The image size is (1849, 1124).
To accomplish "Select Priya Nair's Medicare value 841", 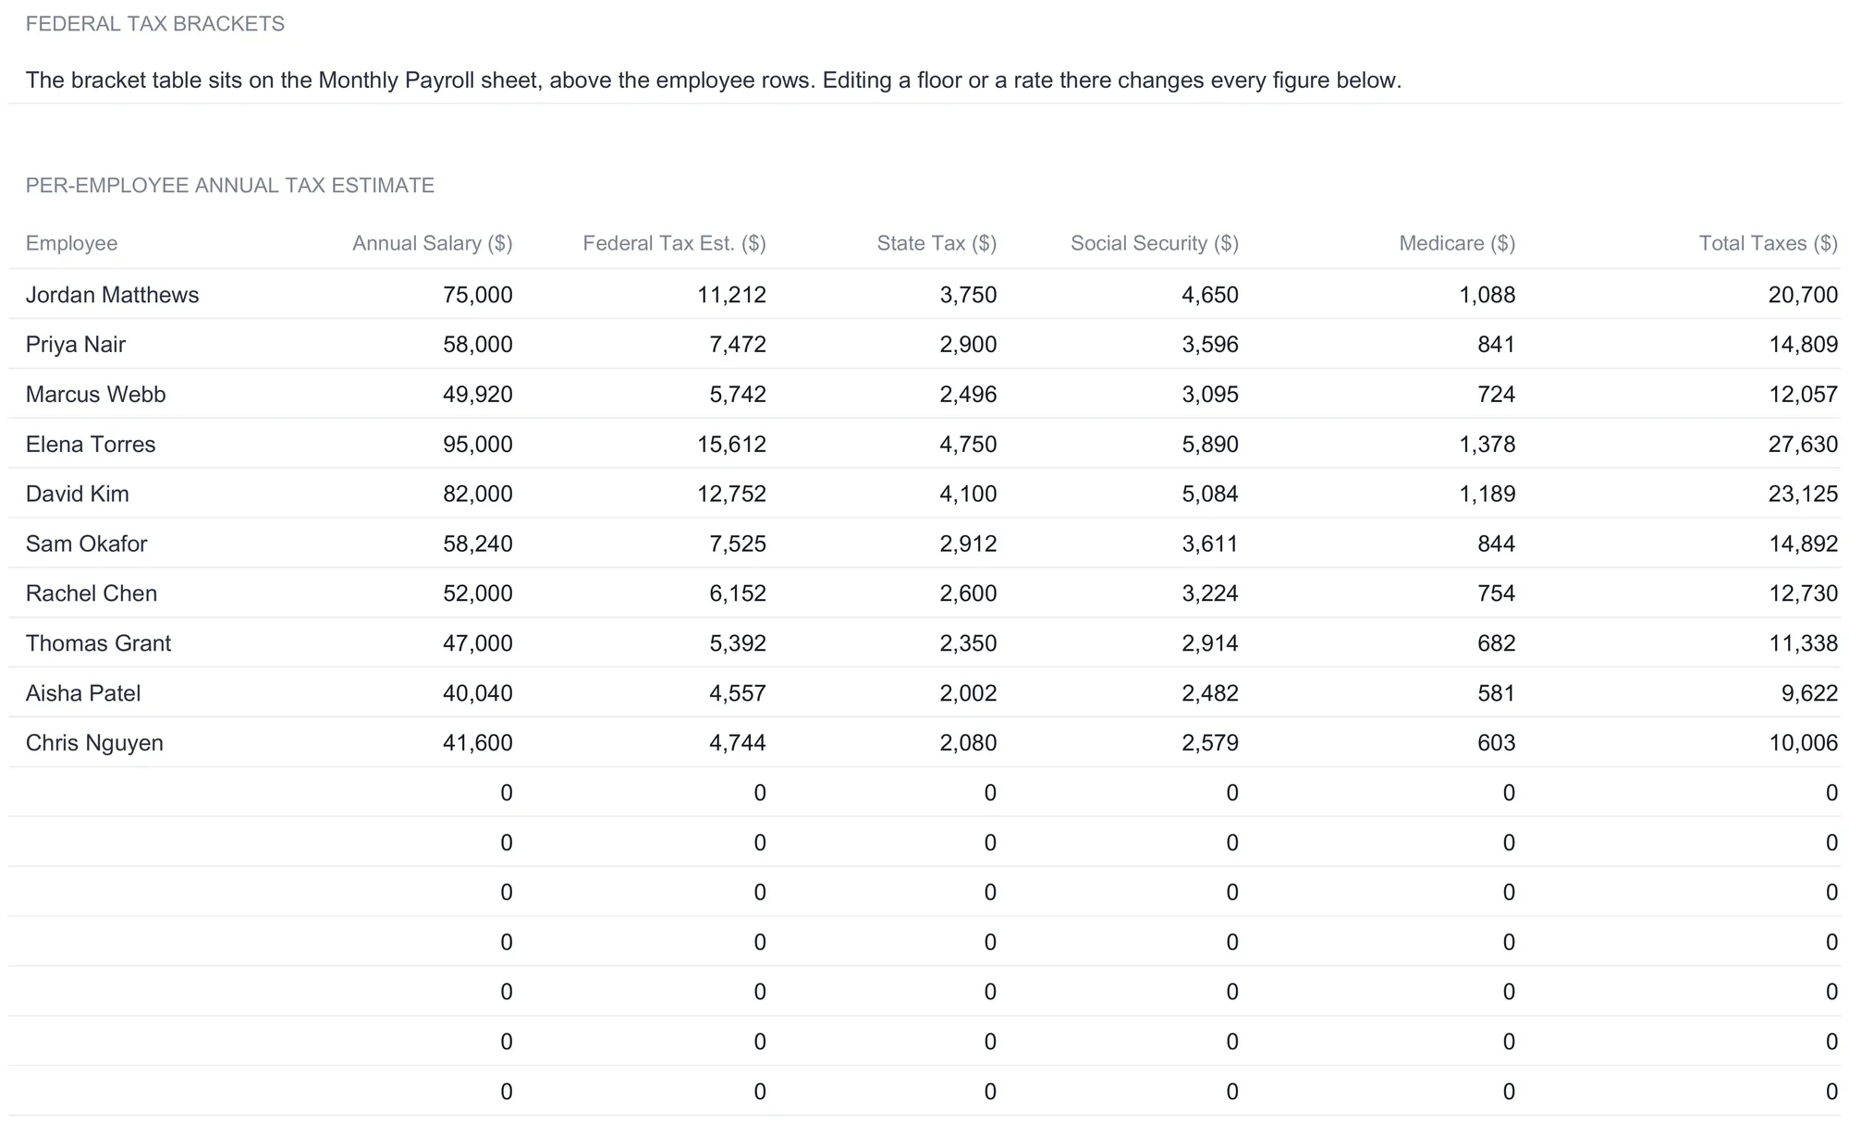I will click(x=1497, y=345).
